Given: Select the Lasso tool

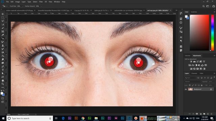Looking at the screenshot, I should pos(3,21).
